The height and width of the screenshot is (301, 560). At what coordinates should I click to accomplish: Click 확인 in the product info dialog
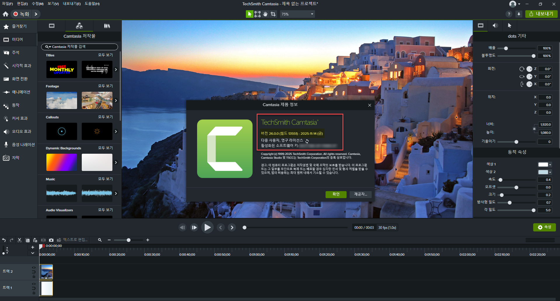click(x=336, y=194)
